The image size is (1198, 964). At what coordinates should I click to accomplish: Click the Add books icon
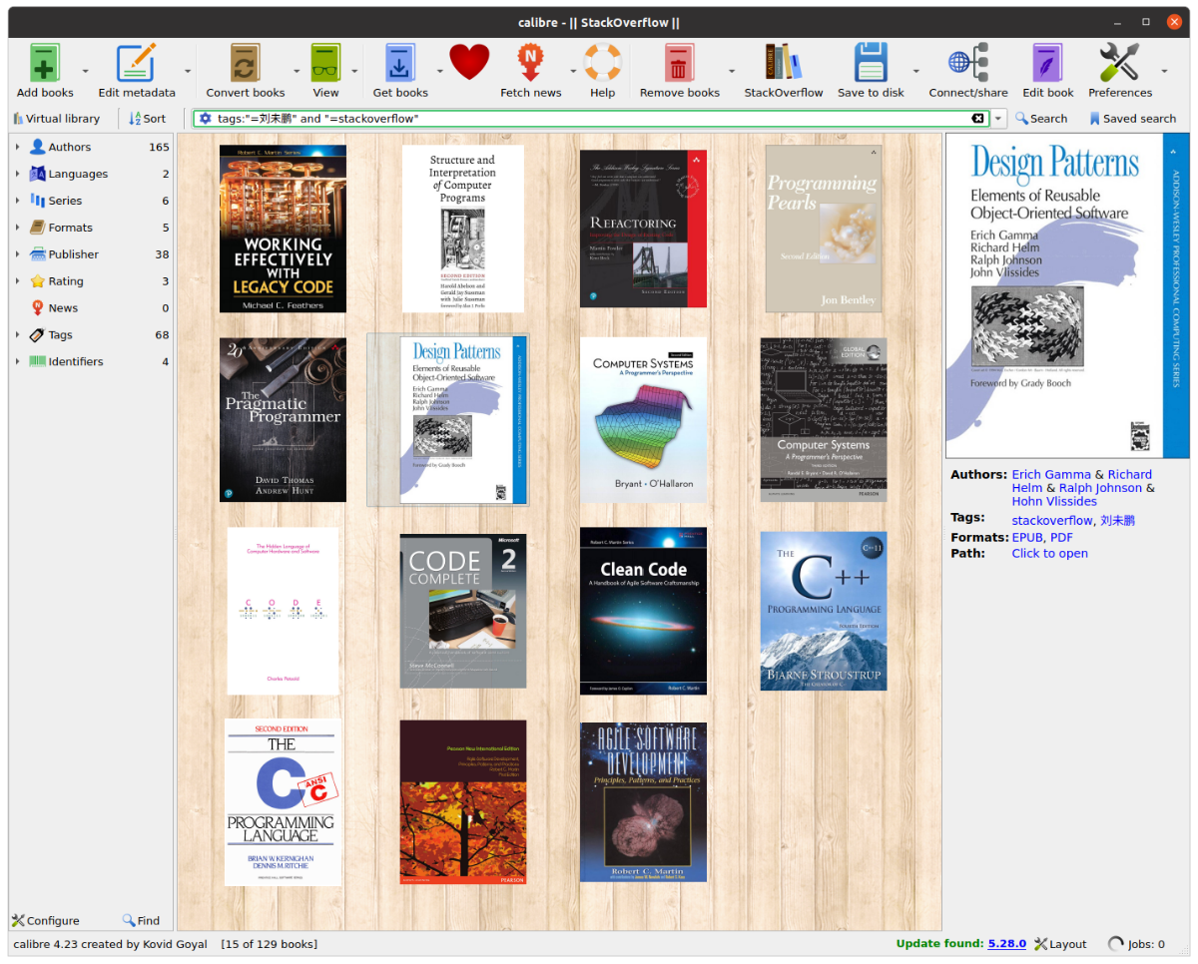point(45,63)
